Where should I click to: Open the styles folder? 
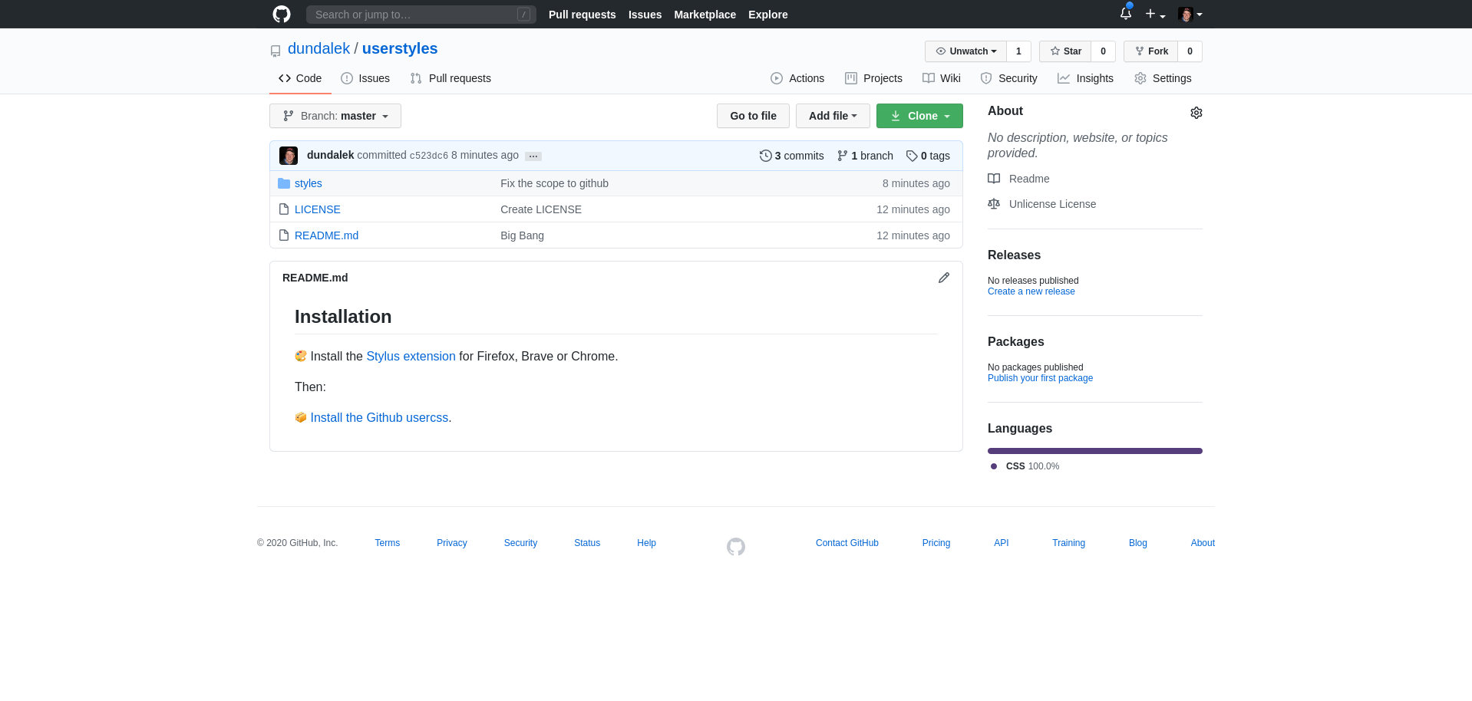click(x=308, y=183)
